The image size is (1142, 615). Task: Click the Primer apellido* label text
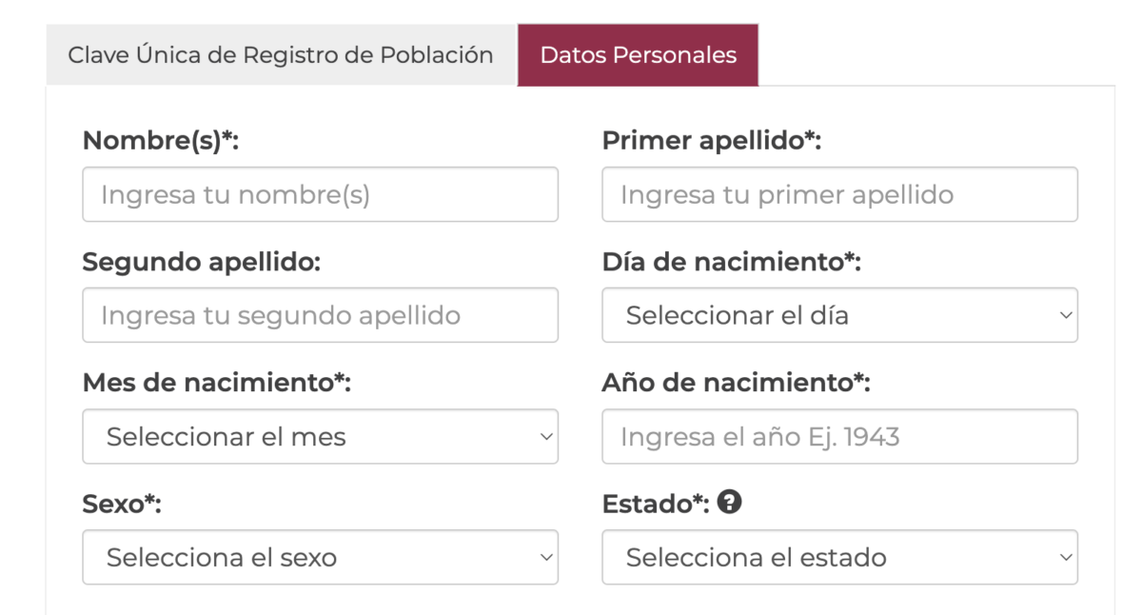point(711,141)
